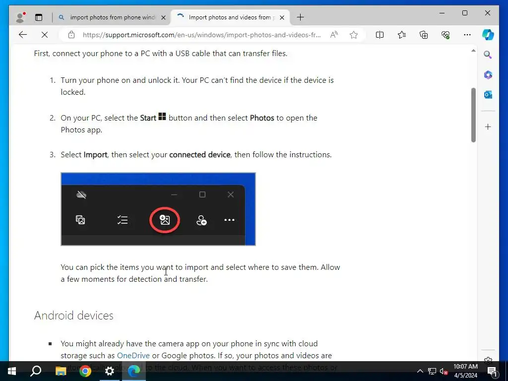Select the 'Android devices' heading
This screenshot has height=381, width=508.
coord(74,315)
